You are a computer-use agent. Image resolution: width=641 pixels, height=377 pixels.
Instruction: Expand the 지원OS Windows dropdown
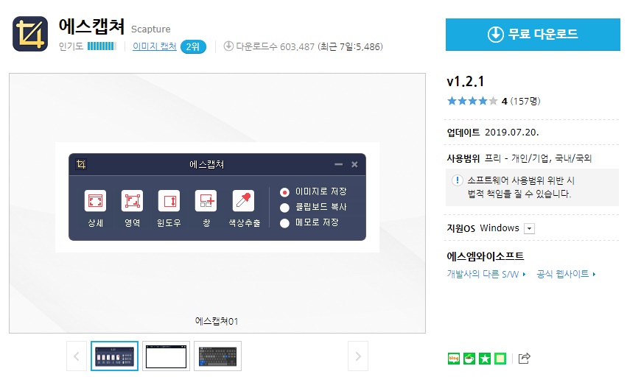click(x=530, y=228)
